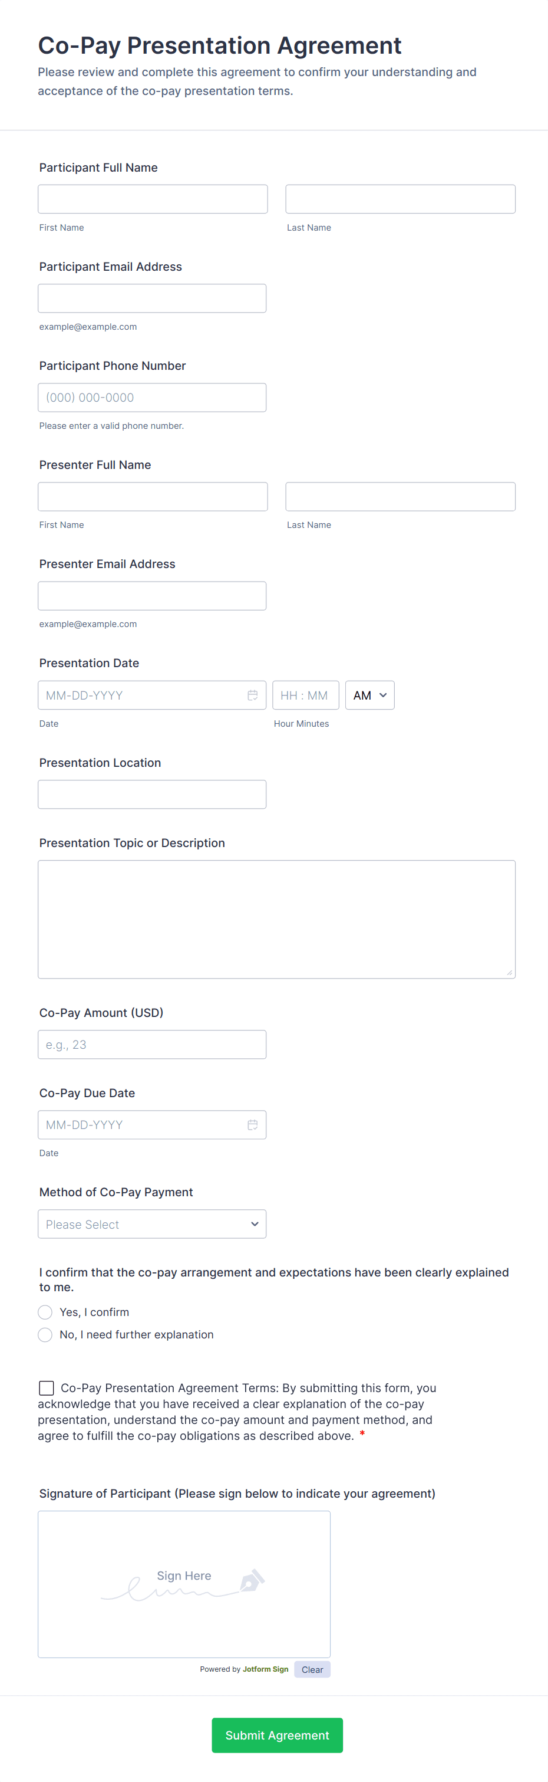
Task: Click Participant Last Name input
Action: [400, 199]
